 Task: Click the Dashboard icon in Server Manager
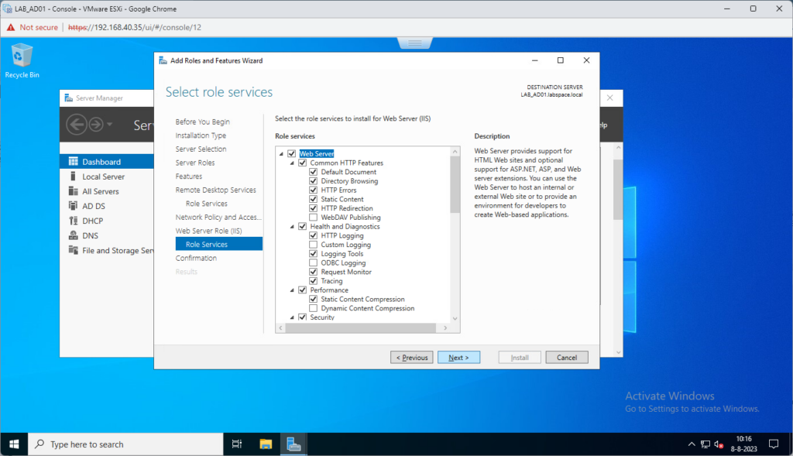coord(74,161)
